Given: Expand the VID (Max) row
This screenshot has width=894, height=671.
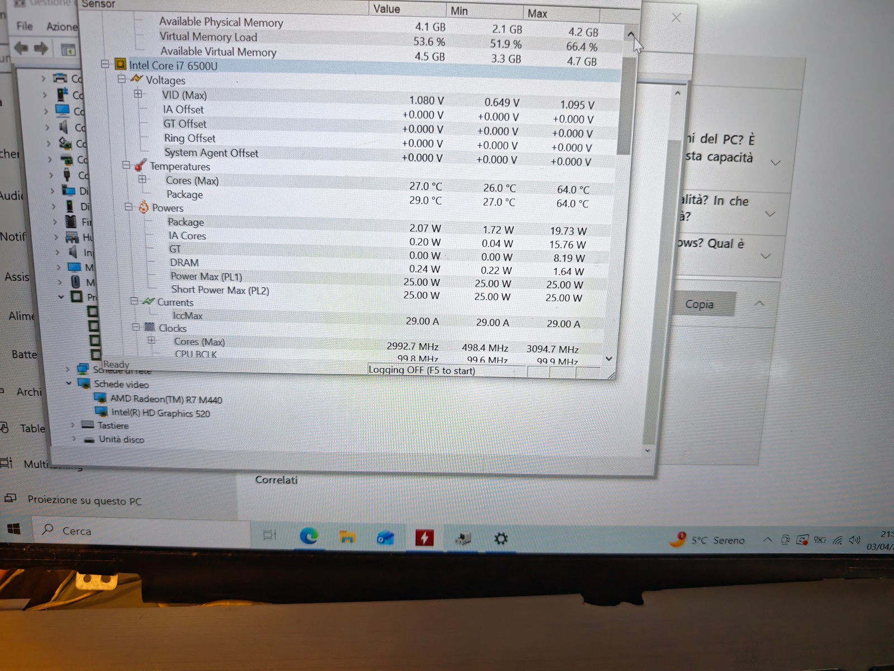Looking at the screenshot, I should click(138, 94).
